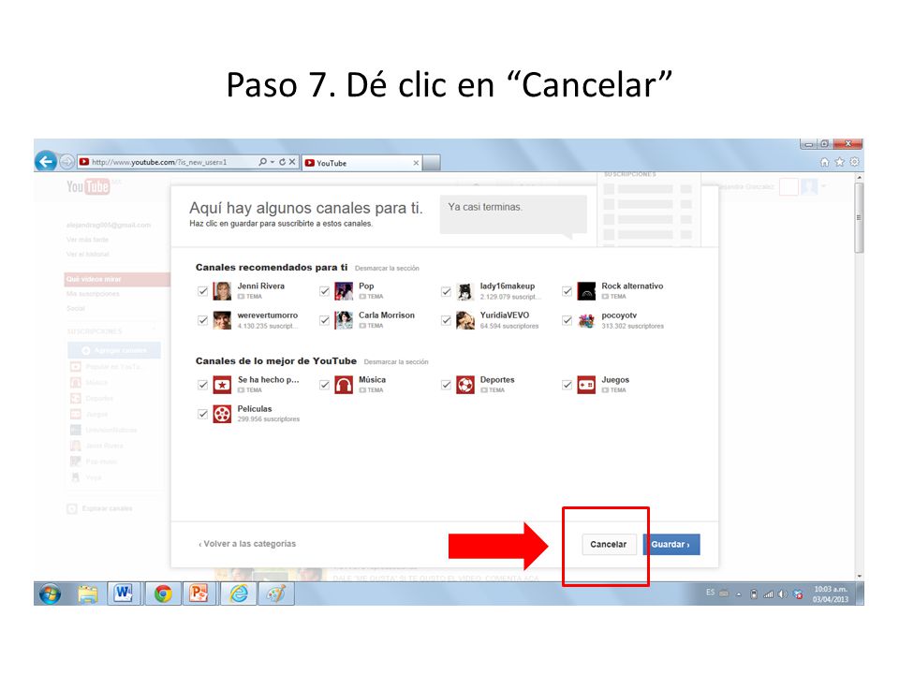Uncheck the Pop channel checkbox
This screenshot has height=674, width=899.
coord(324,291)
